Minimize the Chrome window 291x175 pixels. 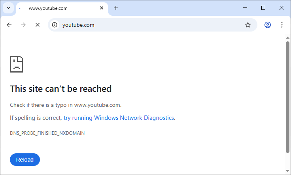tap(245, 8)
